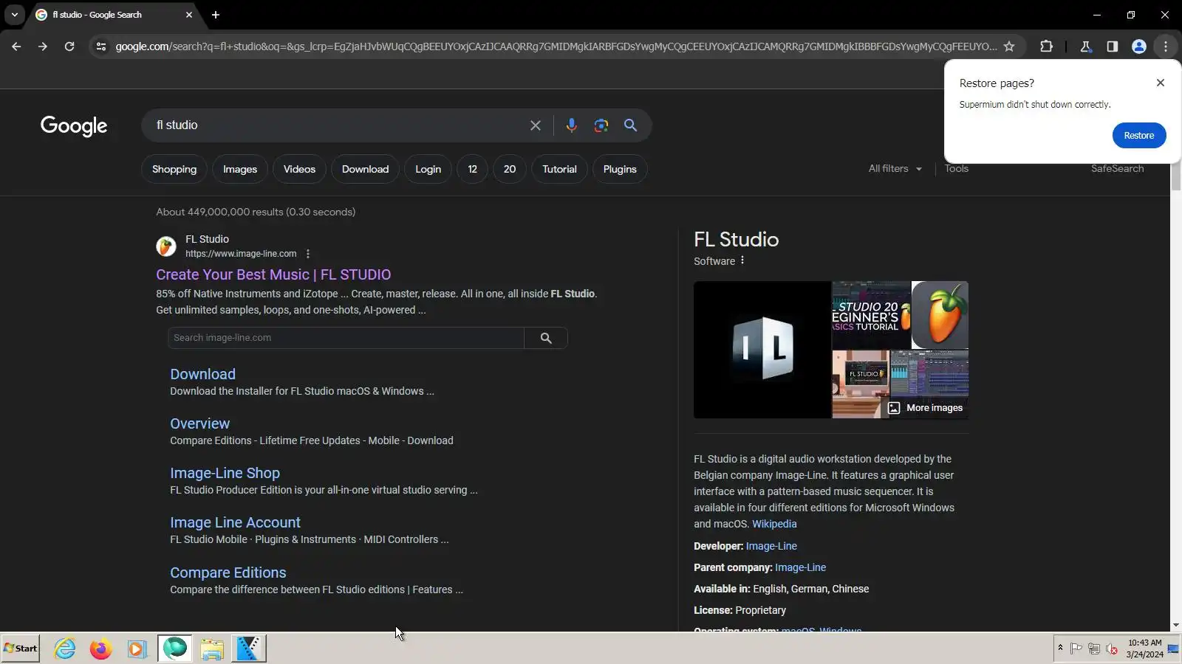Screen dimensions: 1182x664
Task: Go forward to the next page
Action: (x=43, y=46)
